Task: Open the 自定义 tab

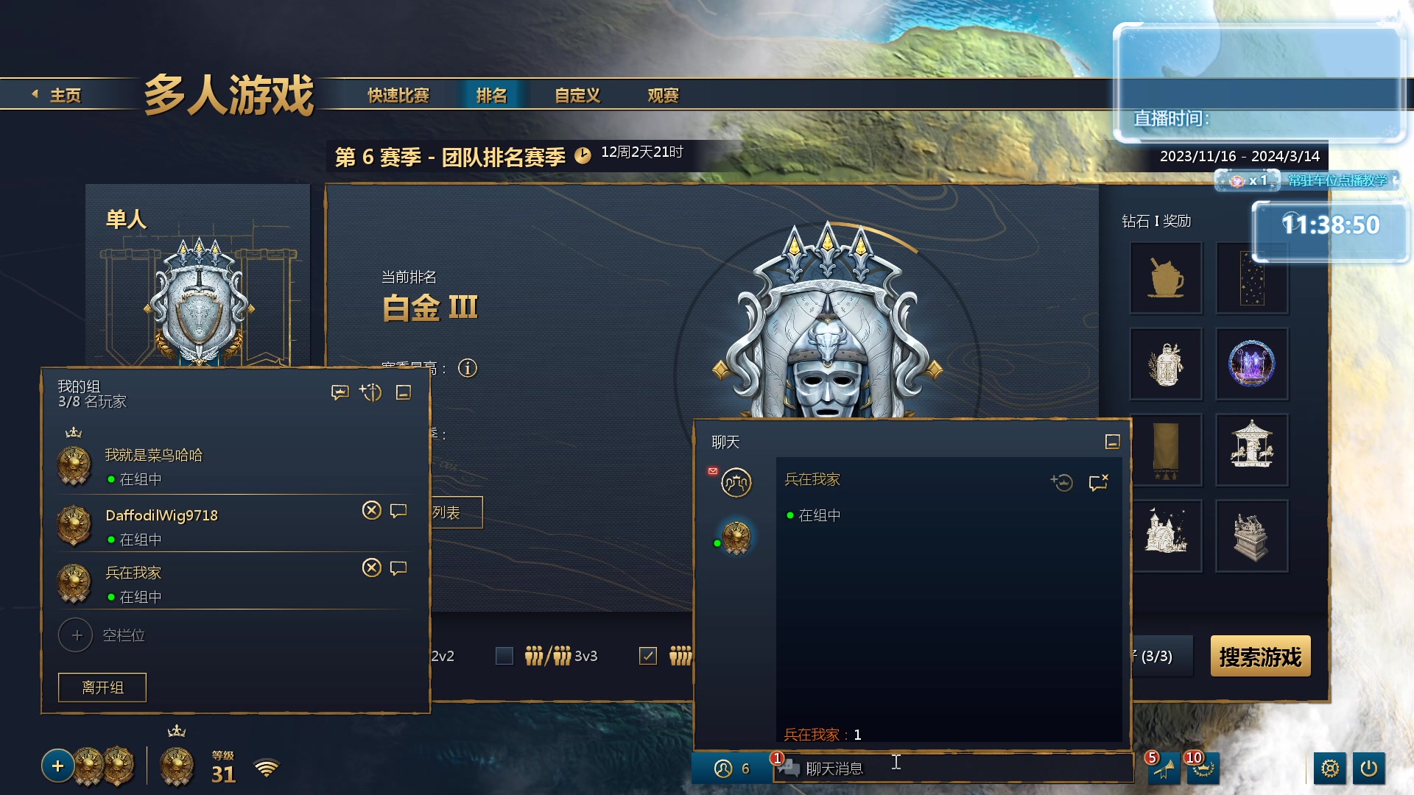Action: (577, 96)
